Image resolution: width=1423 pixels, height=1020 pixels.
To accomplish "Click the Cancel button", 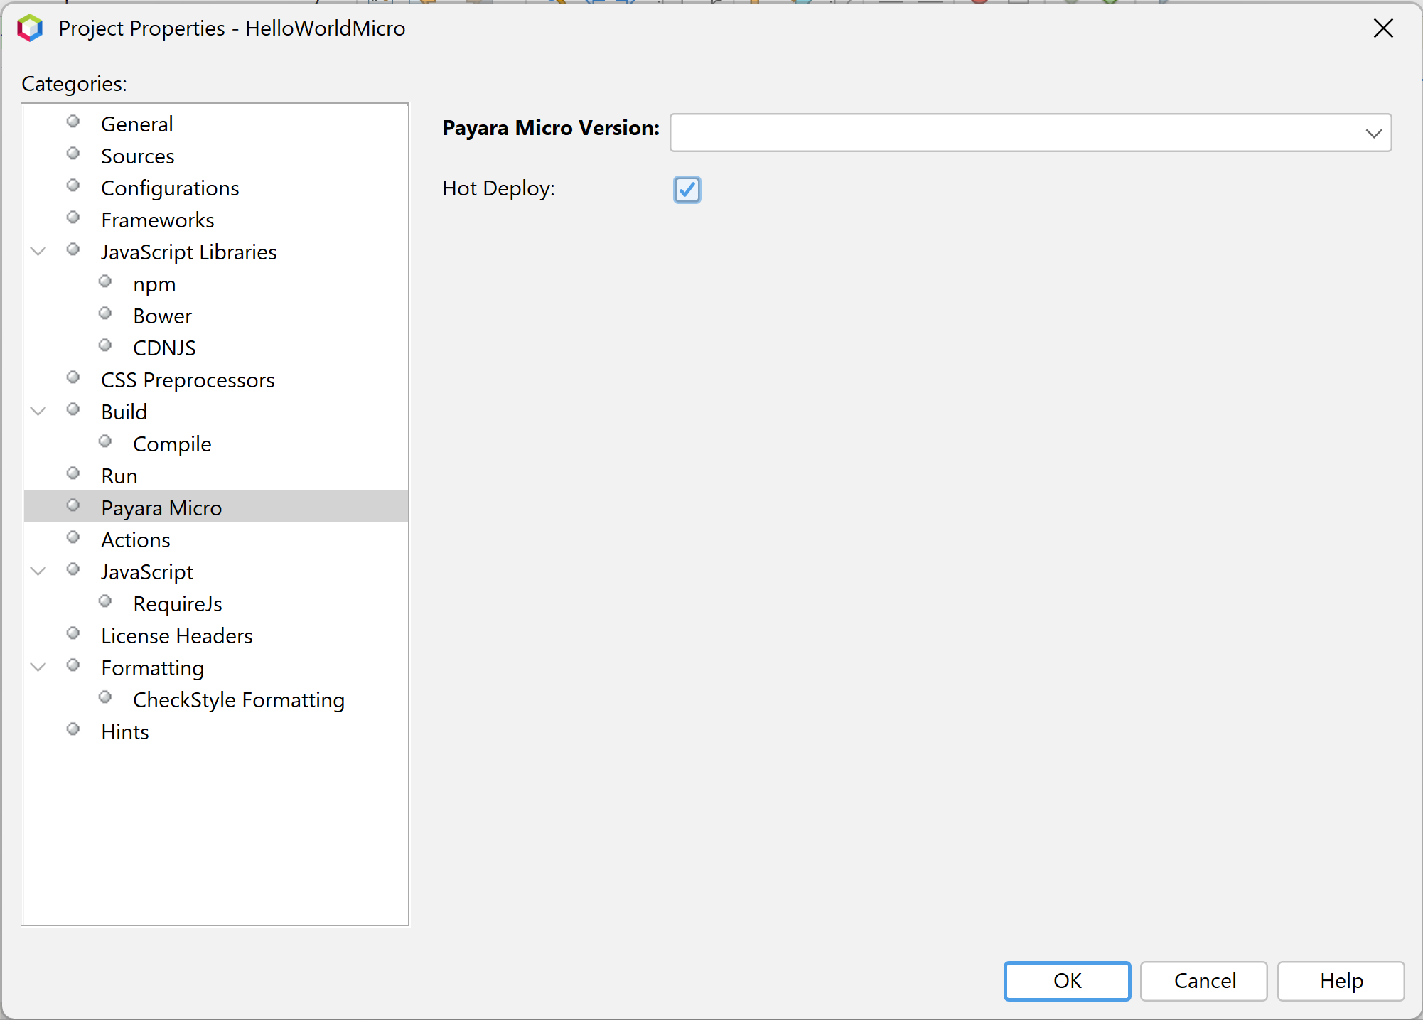I will click(x=1203, y=981).
